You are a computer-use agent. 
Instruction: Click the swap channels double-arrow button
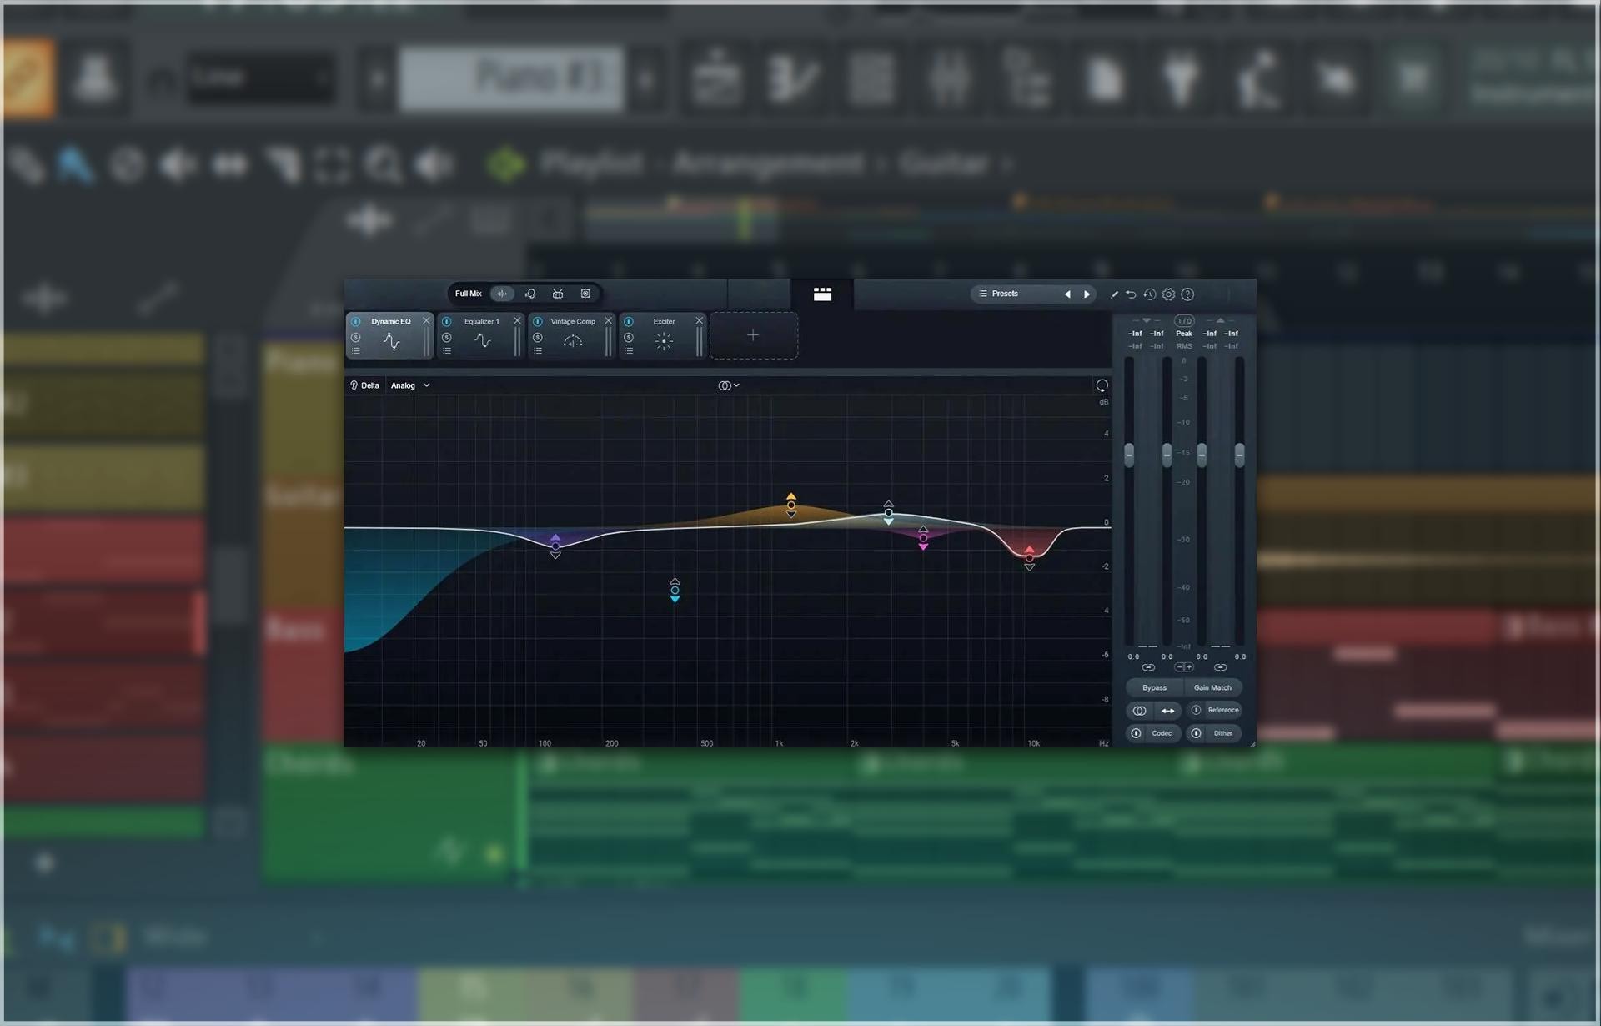point(1167,711)
